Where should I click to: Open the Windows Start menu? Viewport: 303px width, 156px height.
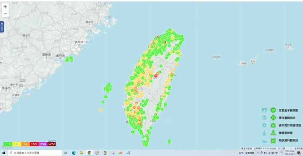(x=4, y=153)
